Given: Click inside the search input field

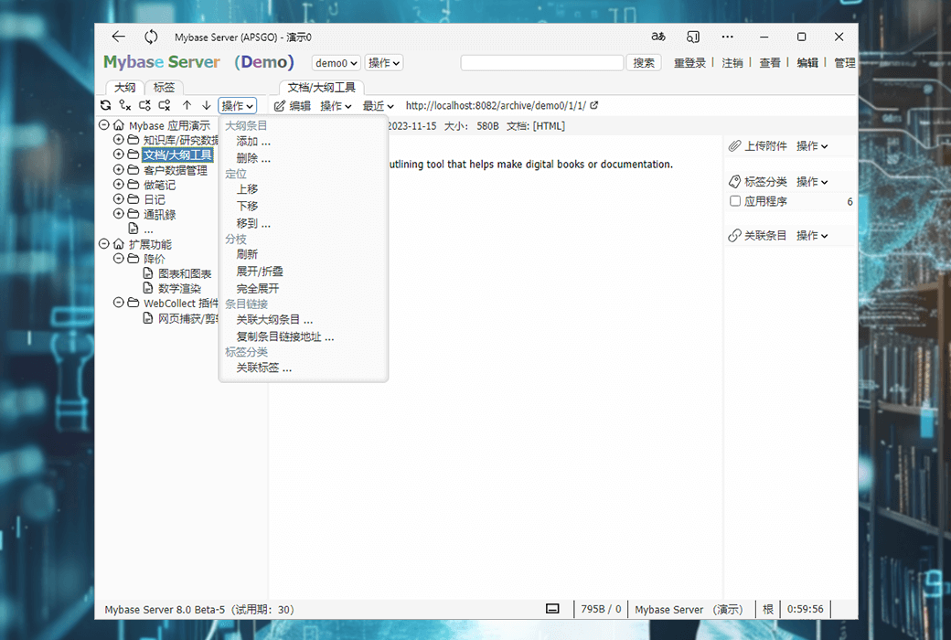Looking at the screenshot, I should click(541, 62).
